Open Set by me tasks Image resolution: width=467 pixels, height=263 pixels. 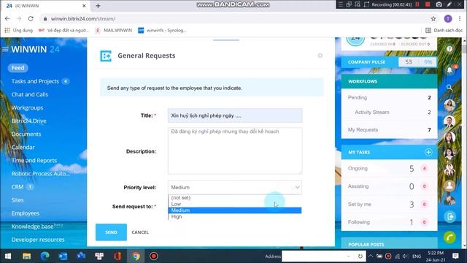pos(389,205)
